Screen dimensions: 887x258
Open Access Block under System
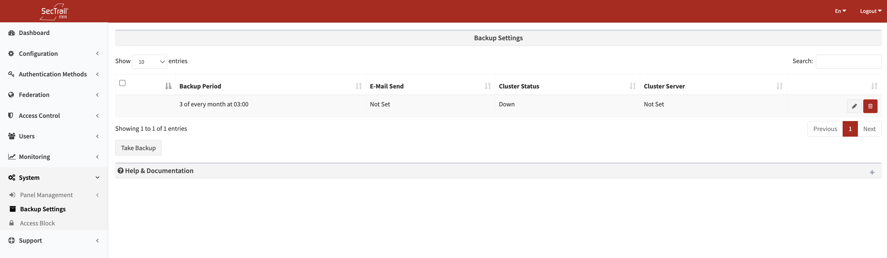click(x=37, y=223)
